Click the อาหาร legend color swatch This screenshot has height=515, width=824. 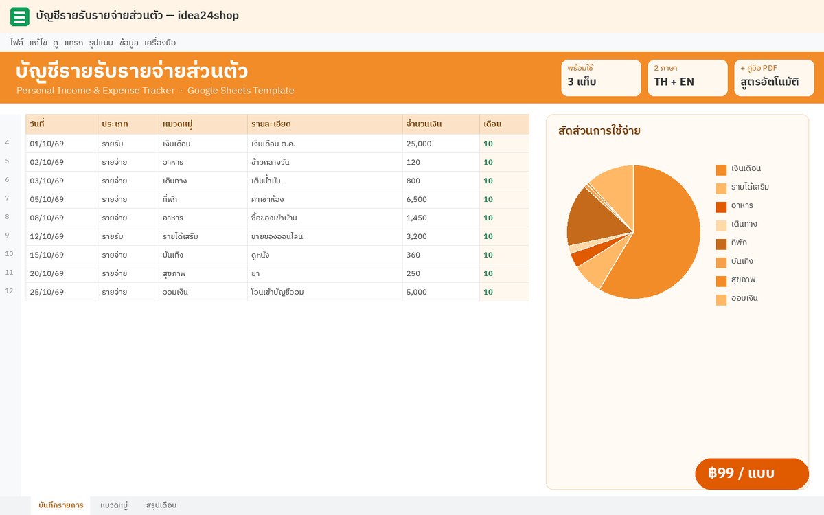click(x=721, y=207)
